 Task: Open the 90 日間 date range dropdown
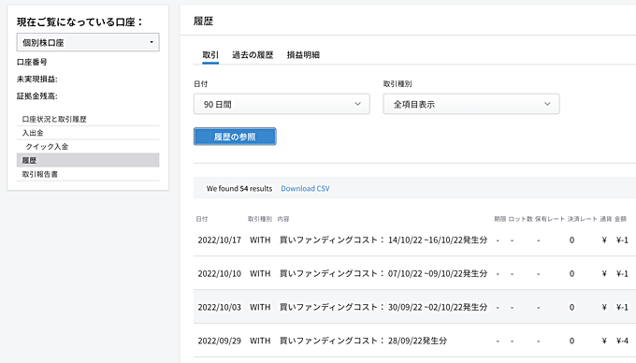(282, 104)
